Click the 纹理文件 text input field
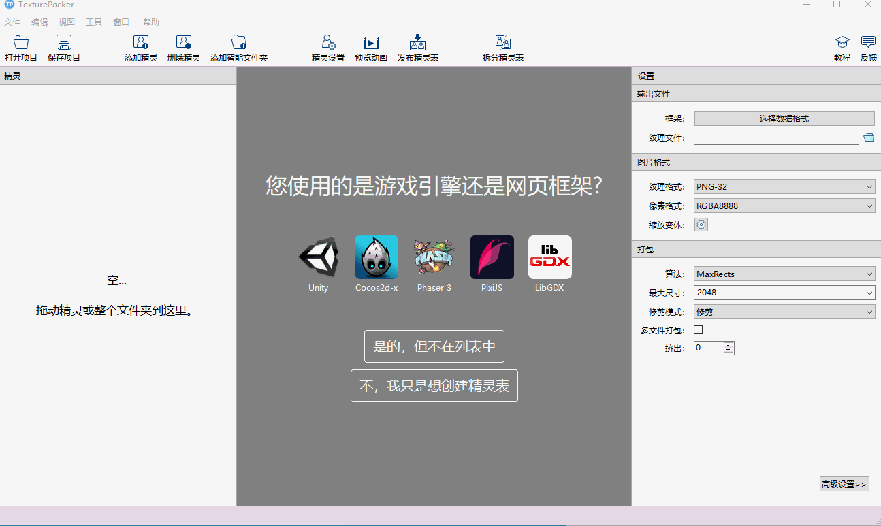 coord(776,138)
